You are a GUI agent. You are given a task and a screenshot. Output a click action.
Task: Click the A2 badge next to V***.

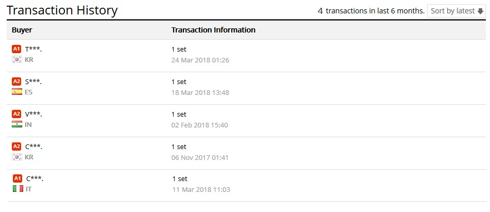click(16, 114)
